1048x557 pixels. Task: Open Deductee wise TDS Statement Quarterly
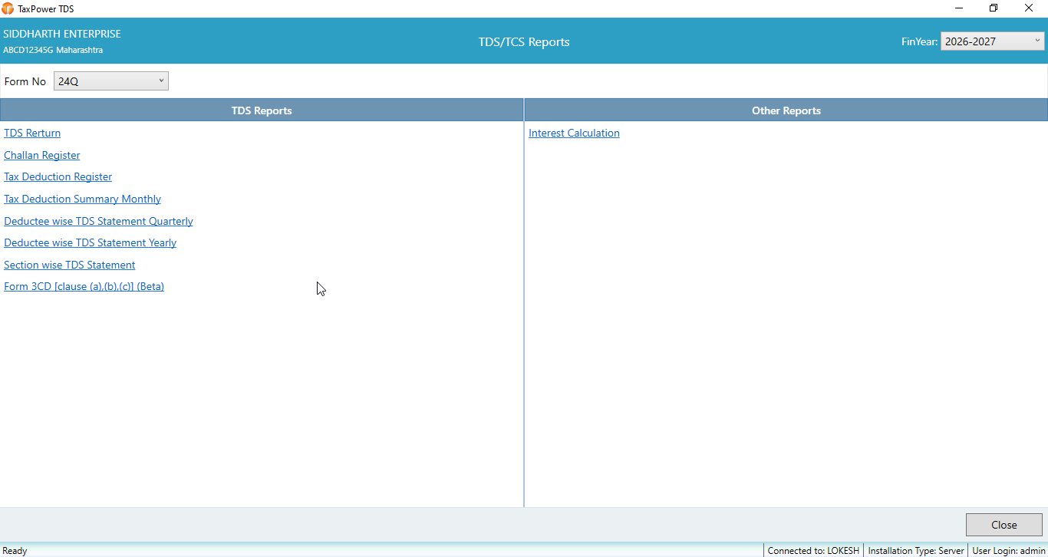click(x=98, y=221)
